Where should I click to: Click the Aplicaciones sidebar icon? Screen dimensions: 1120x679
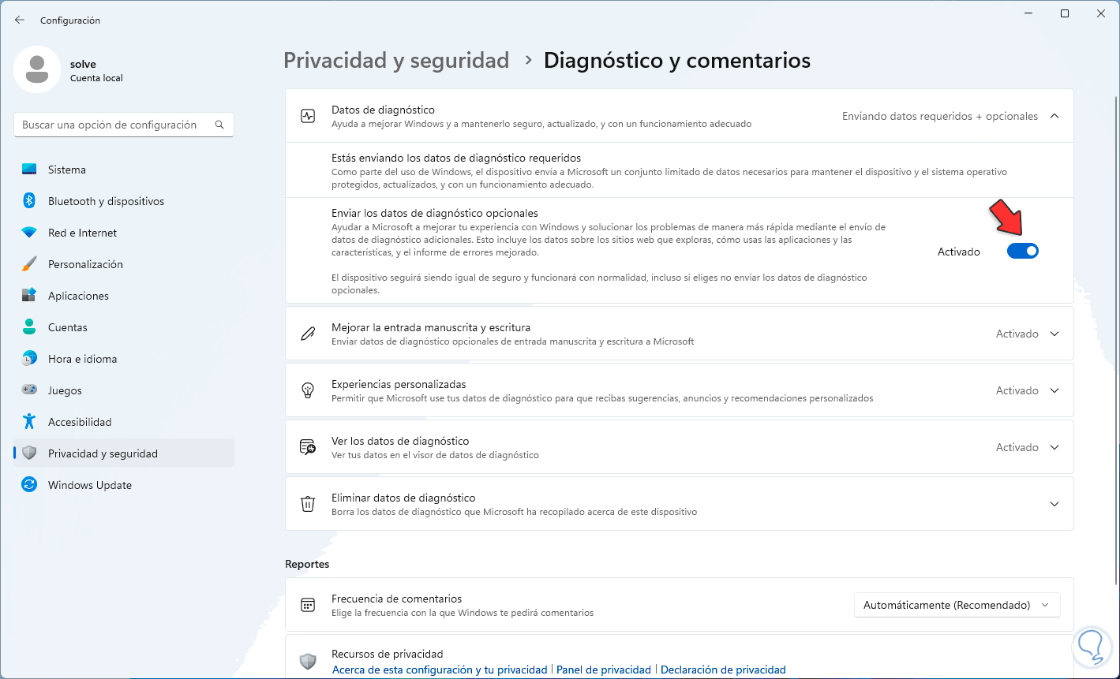tap(29, 296)
